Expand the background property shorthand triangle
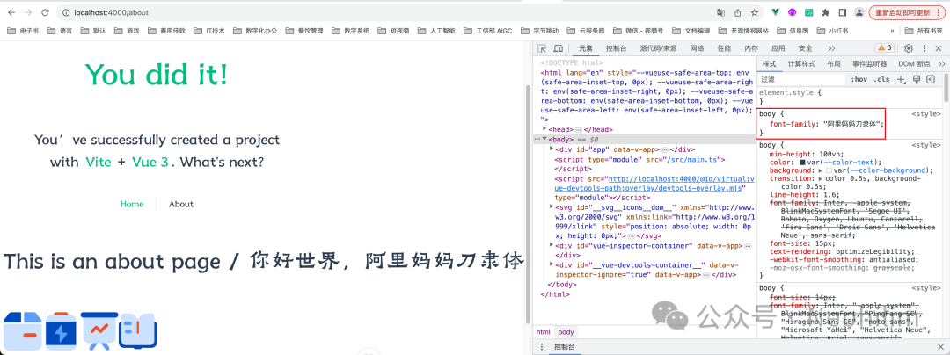 click(x=821, y=170)
